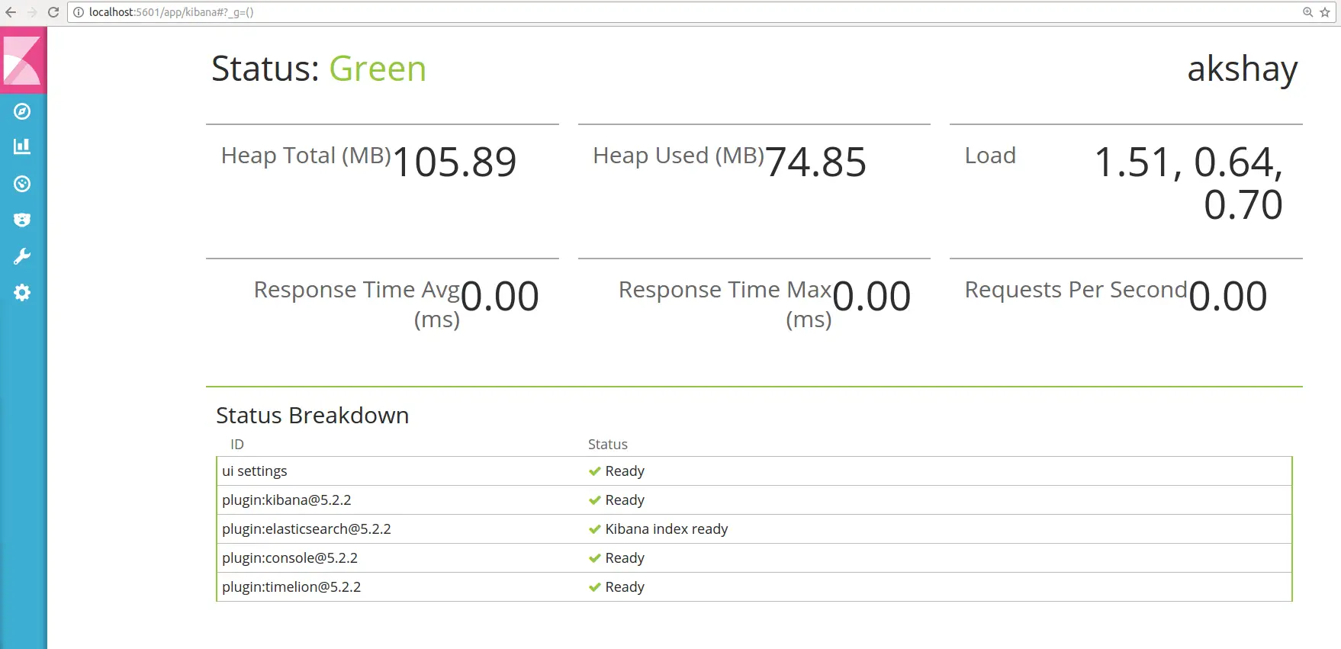Click the Kibana index ready status text
Image resolution: width=1341 pixels, height=649 pixels.
667,529
